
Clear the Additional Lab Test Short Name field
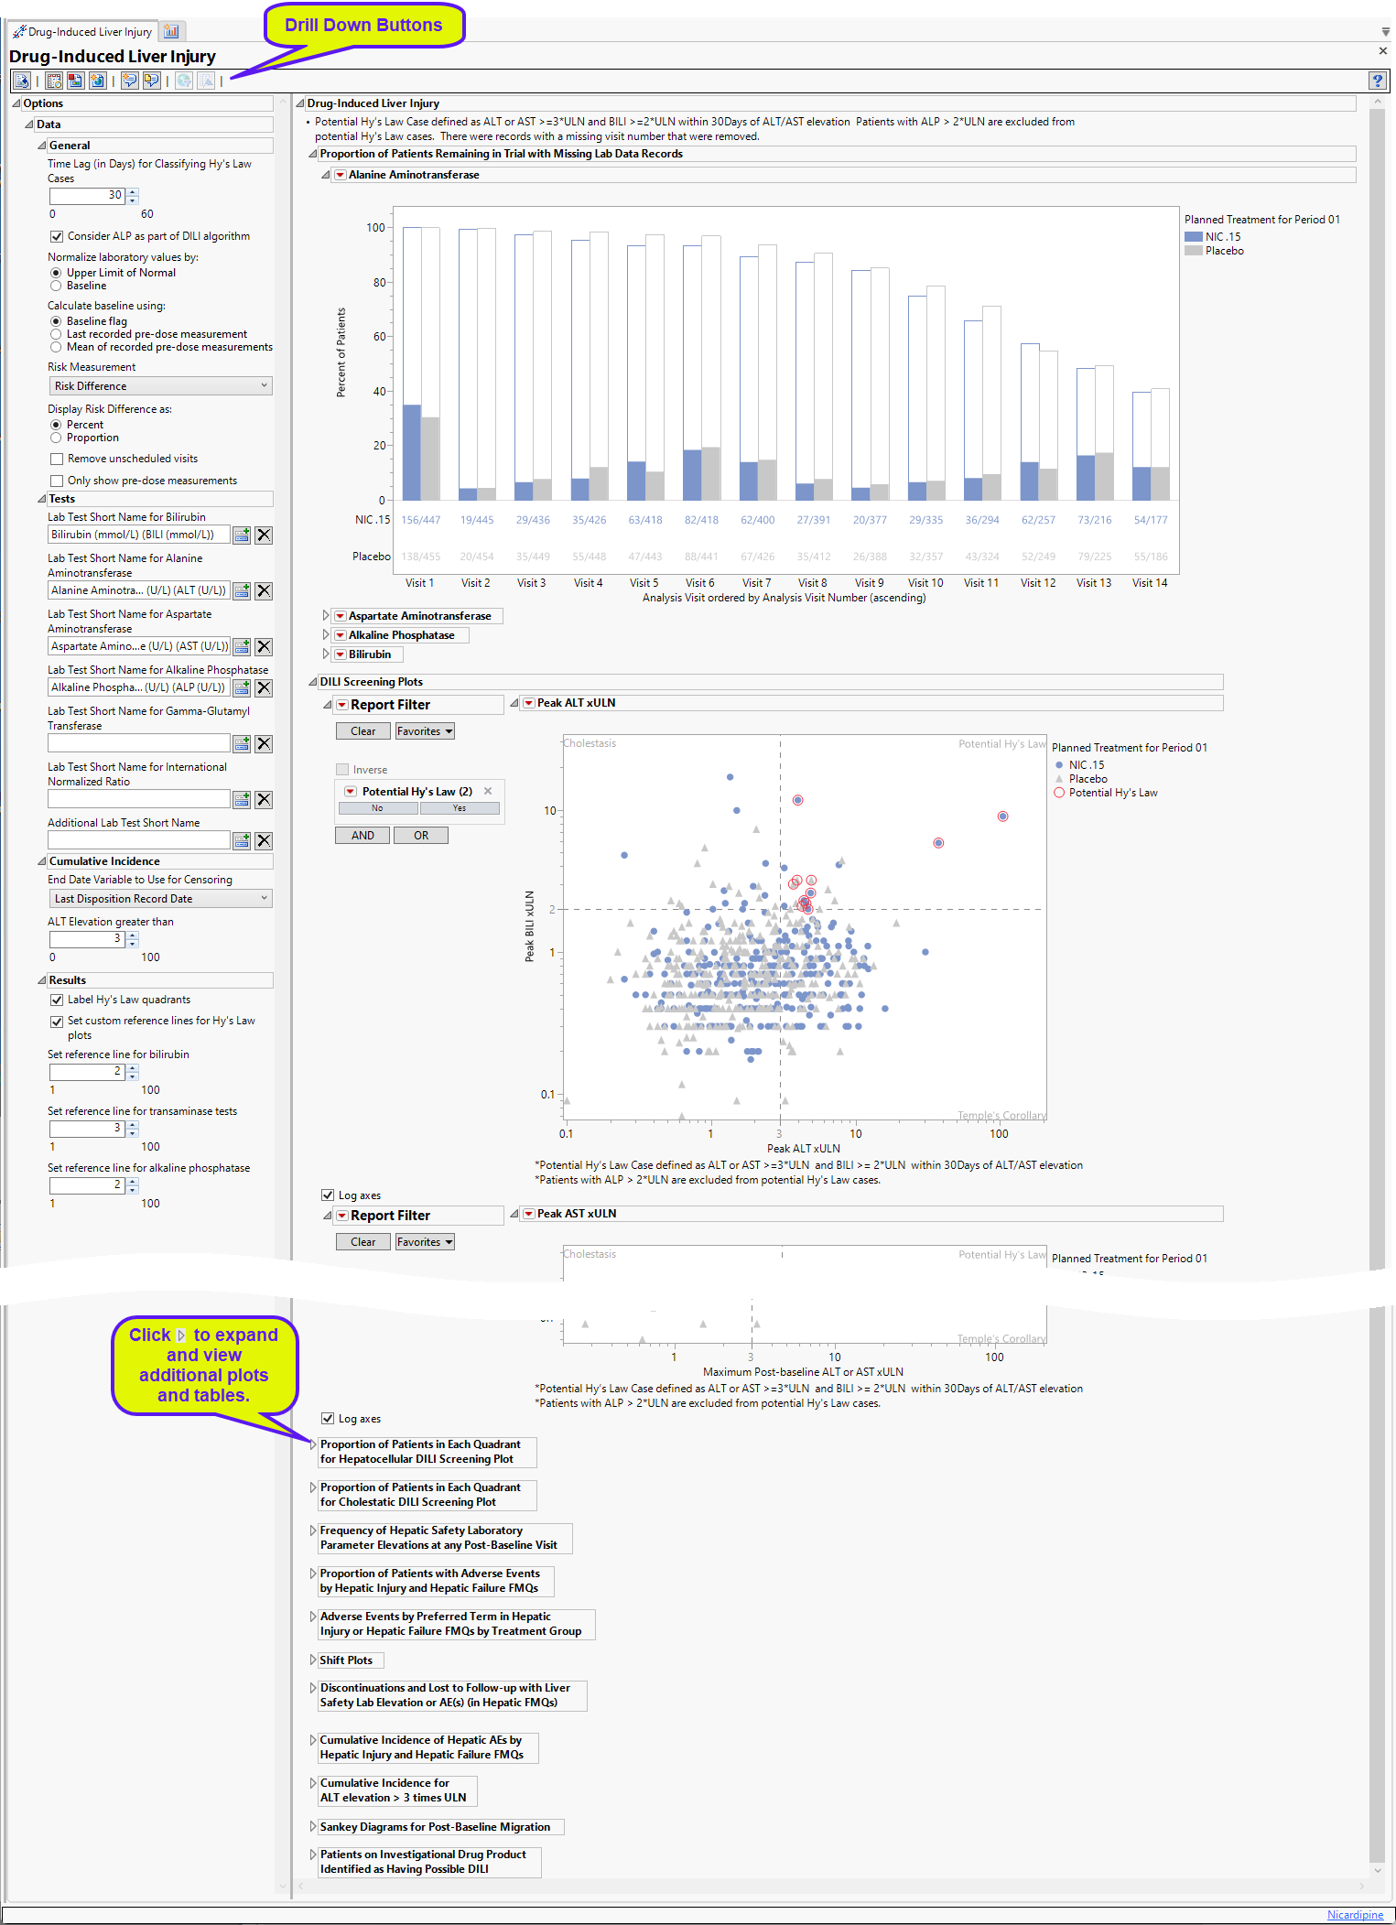point(264,841)
